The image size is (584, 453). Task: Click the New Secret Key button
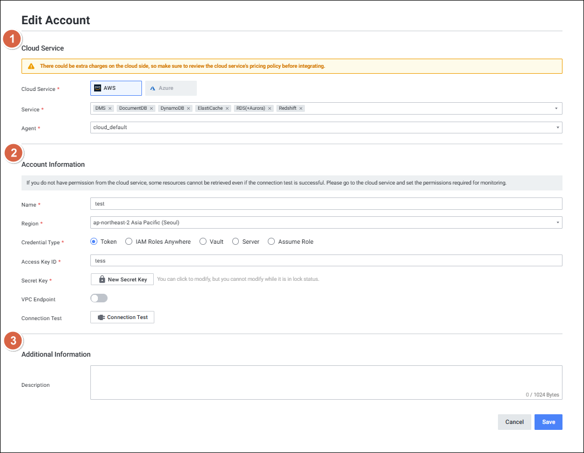click(122, 279)
